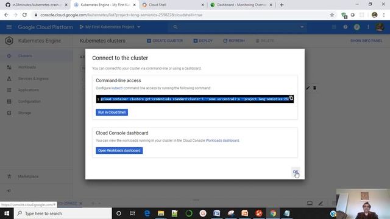This screenshot has height=219, width=390.
Task: Confirm dialog with OK button
Action: 295,172
